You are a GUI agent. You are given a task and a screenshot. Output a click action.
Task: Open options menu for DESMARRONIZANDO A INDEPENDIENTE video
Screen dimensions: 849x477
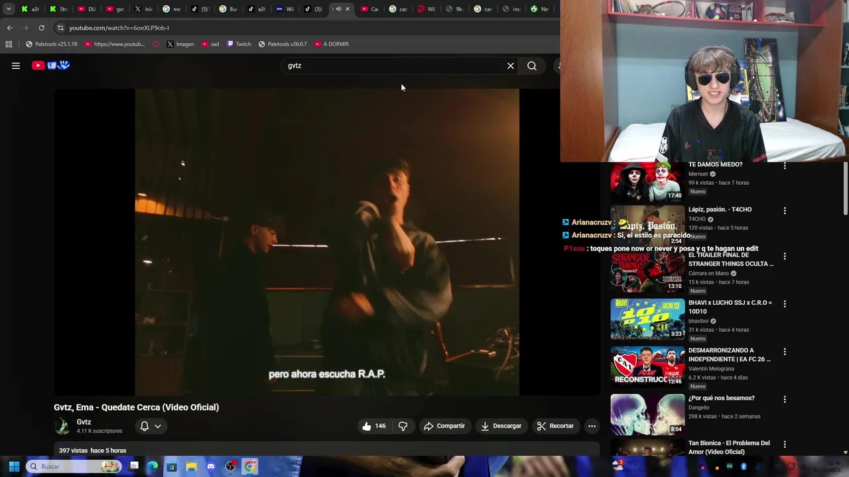pyautogui.click(x=785, y=351)
